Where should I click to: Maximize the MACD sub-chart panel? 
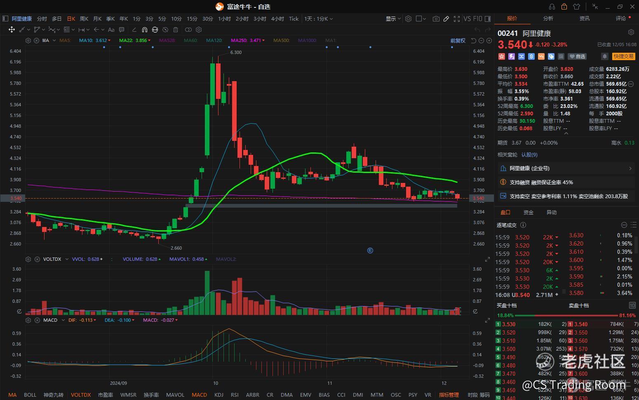487,320
